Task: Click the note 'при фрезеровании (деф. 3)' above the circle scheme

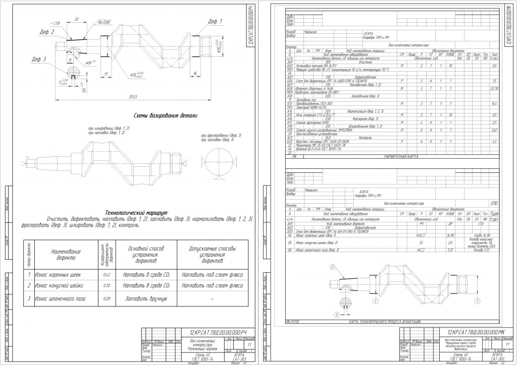Action: point(221,136)
